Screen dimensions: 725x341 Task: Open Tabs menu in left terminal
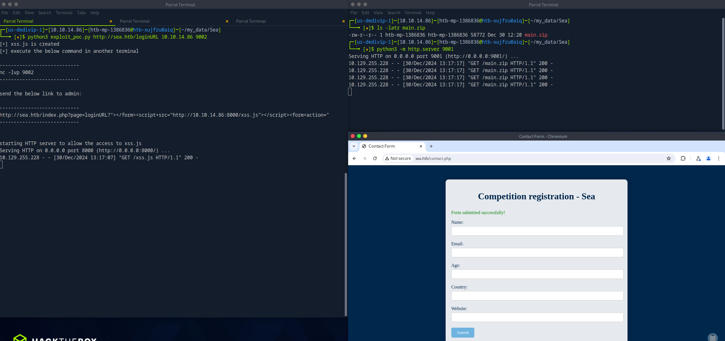81,13
